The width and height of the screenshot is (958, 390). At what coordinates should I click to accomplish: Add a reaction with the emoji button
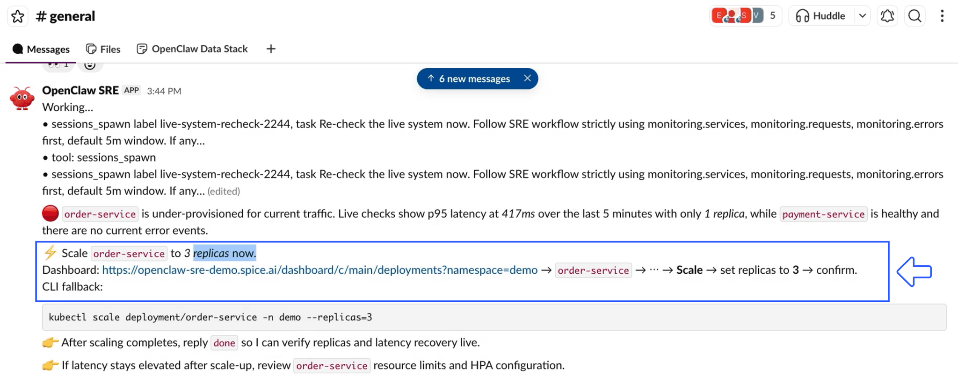(x=90, y=65)
